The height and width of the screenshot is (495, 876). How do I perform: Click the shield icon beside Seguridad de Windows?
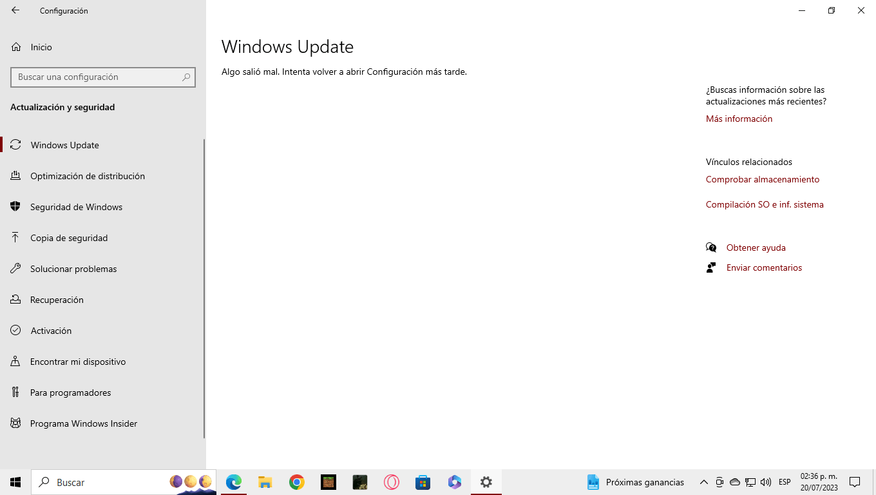15,207
